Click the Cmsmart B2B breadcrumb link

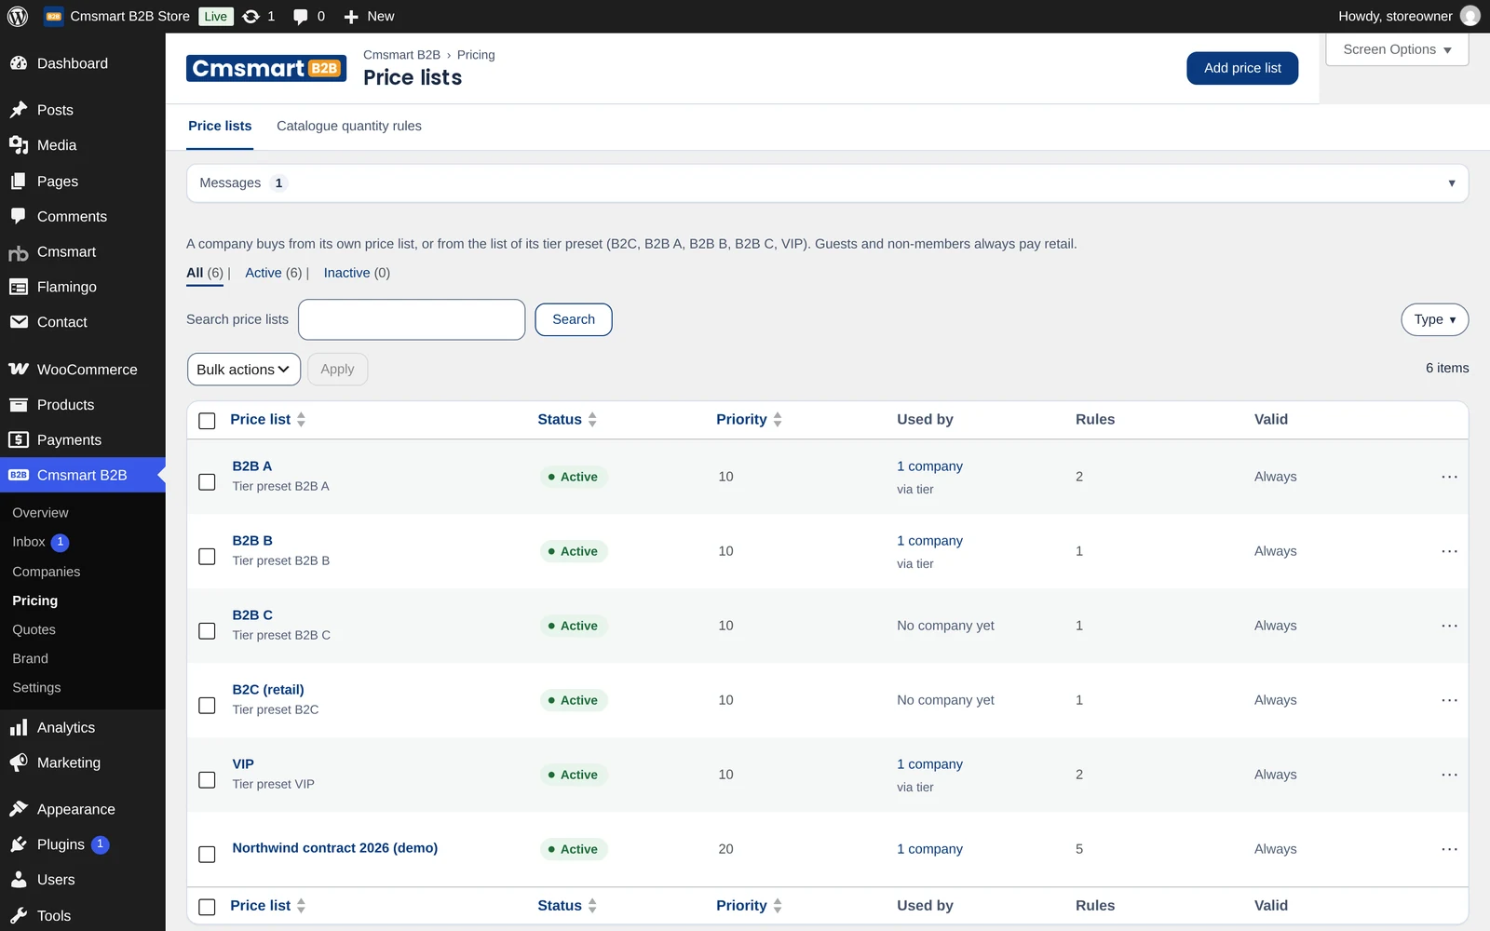click(401, 55)
